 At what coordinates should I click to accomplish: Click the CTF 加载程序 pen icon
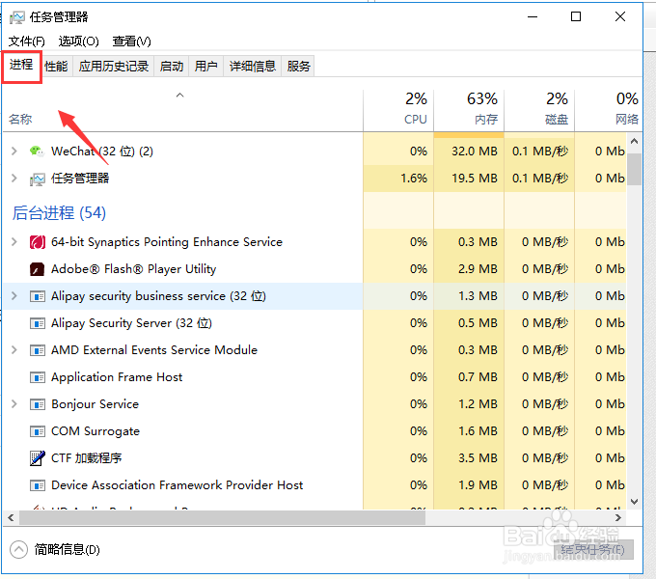tap(38, 458)
